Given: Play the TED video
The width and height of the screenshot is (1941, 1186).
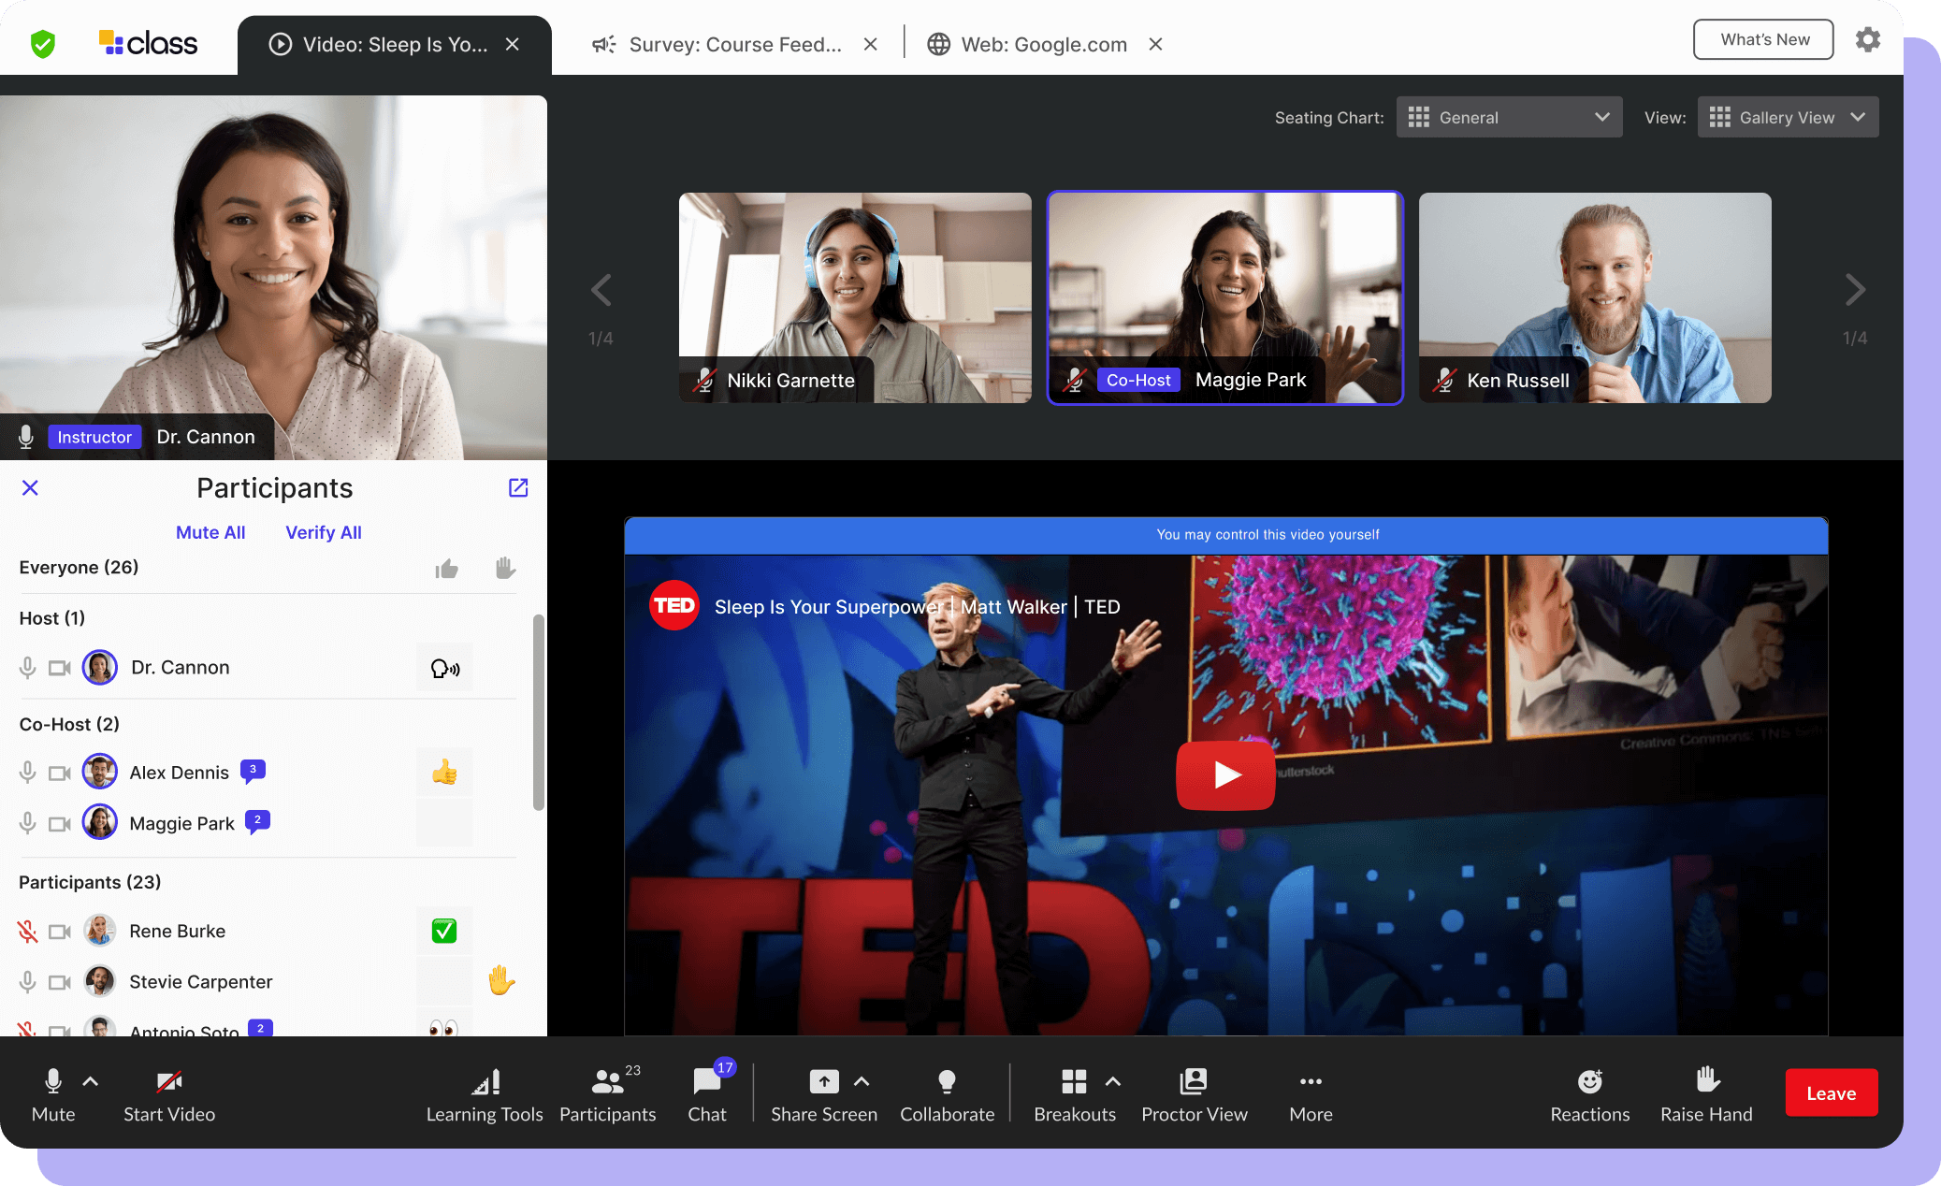Looking at the screenshot, I should click(x=1225, y=774).
